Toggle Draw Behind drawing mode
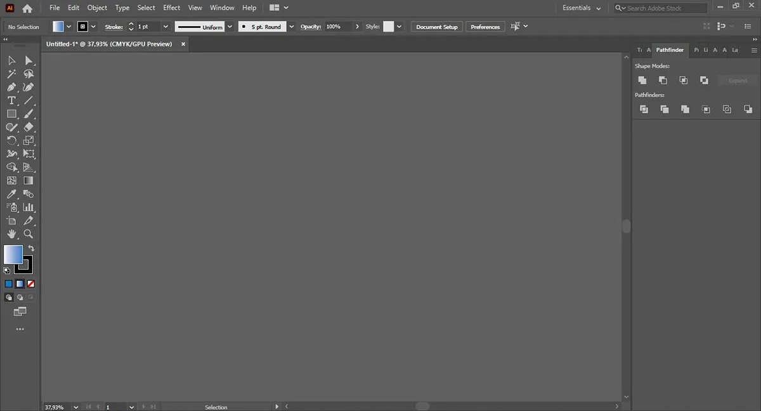 (20, 297)
